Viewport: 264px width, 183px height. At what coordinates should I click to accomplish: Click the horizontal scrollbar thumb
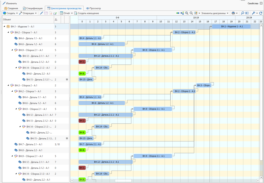click(x=123, y=181)
